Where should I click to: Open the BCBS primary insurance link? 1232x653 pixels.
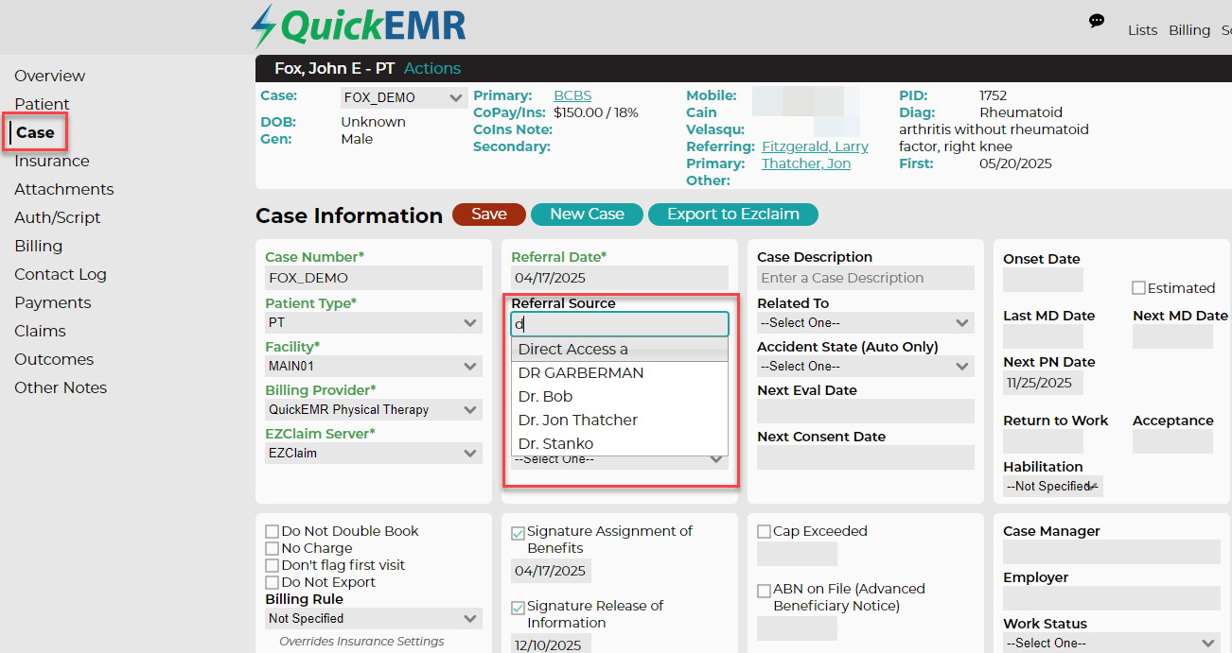pos(572,95)
